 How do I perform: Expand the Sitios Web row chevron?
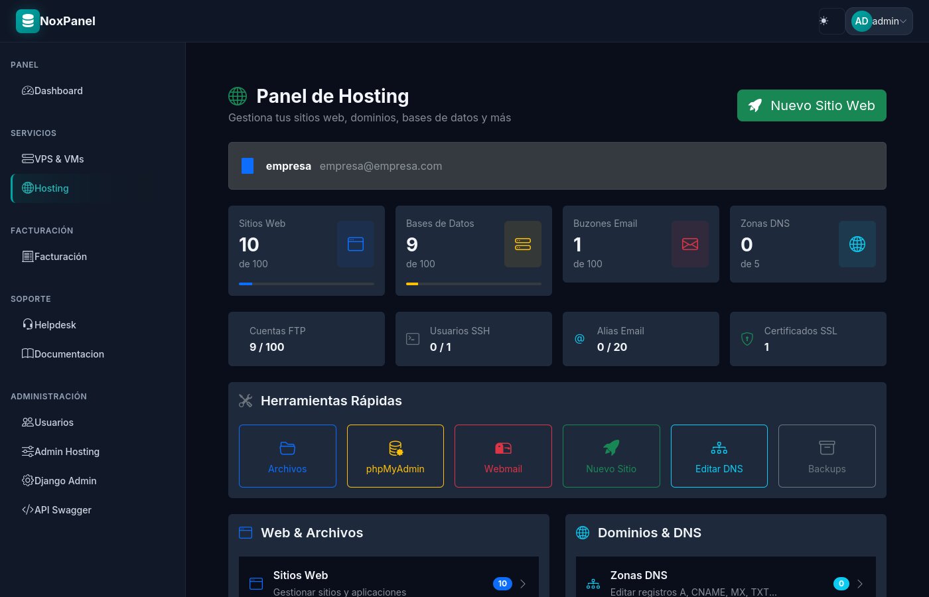[523, 584]
